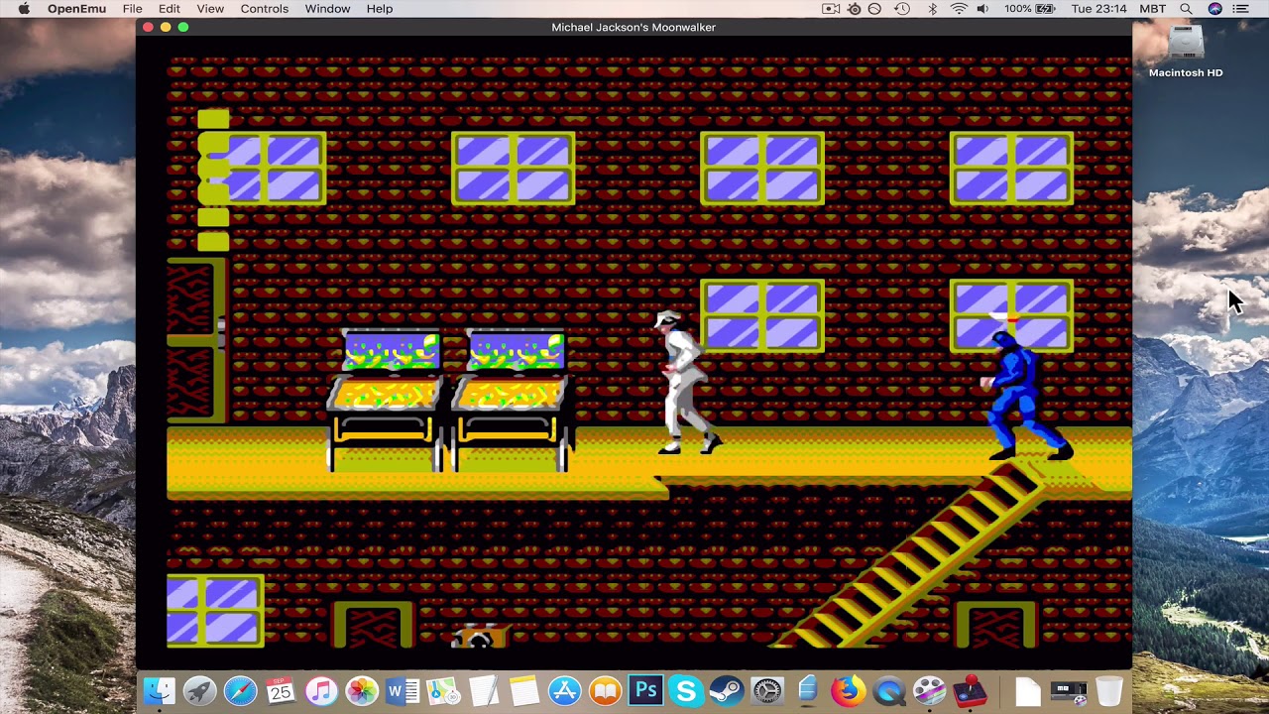Open the film reel app icon

coord(929,691)
